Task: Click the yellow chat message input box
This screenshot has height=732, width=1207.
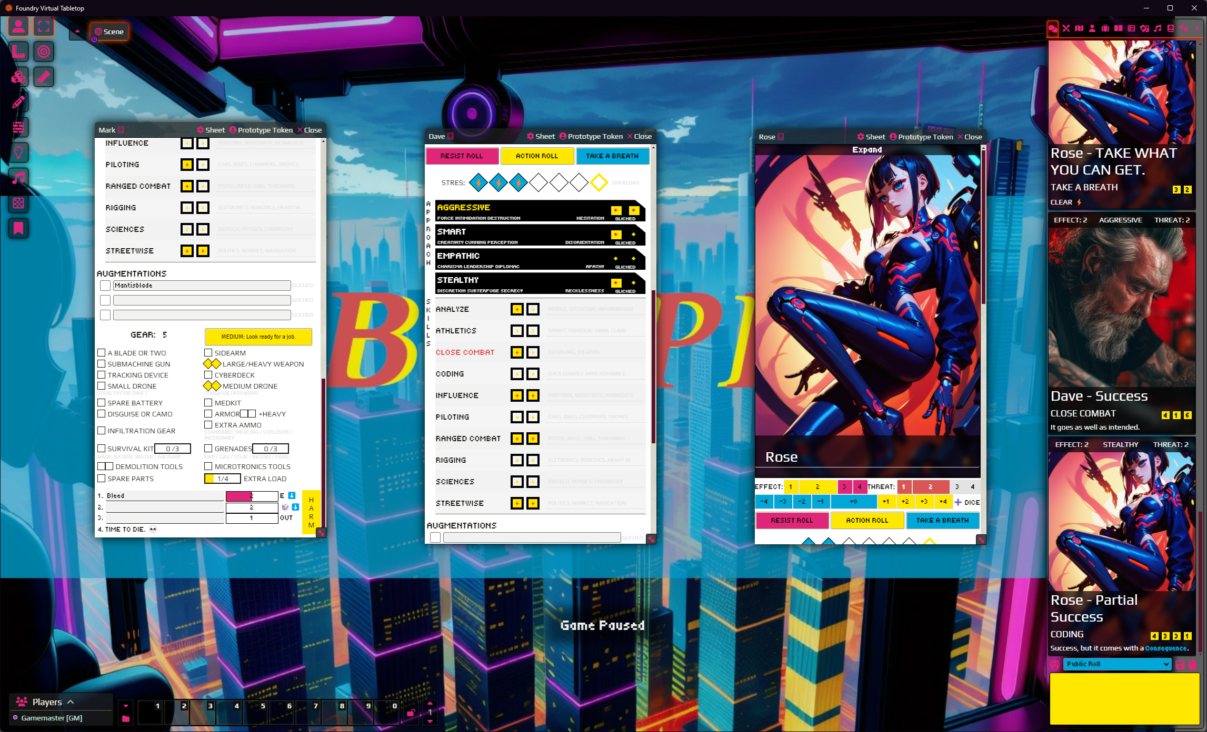Action: (1124, 699)
